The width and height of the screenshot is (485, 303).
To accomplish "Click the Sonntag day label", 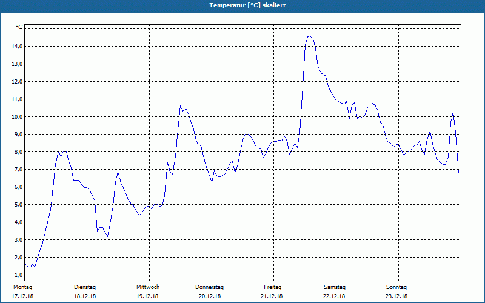I will coord(396,287).
